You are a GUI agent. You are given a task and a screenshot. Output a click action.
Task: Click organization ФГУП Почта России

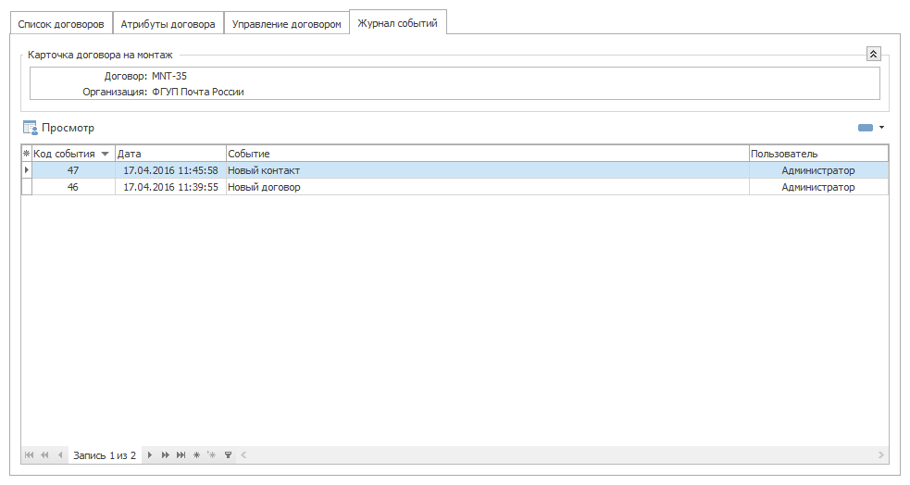[198, 92]
